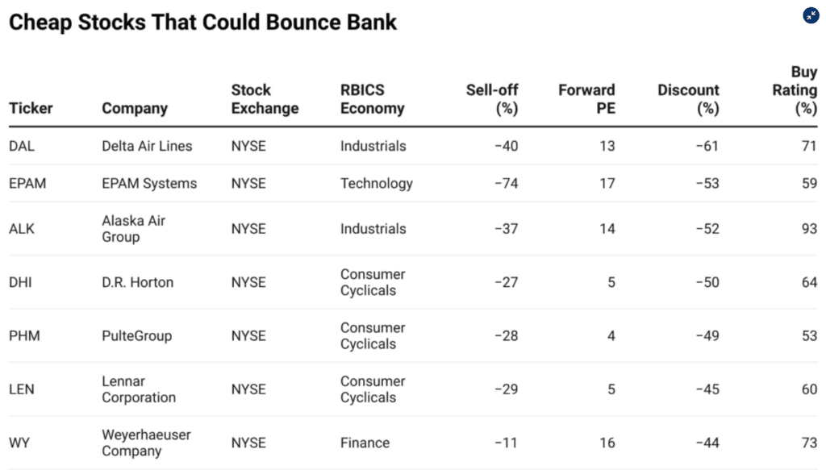
Task: Select the PHM ticker cell
Action: click(x=24, y=335)
